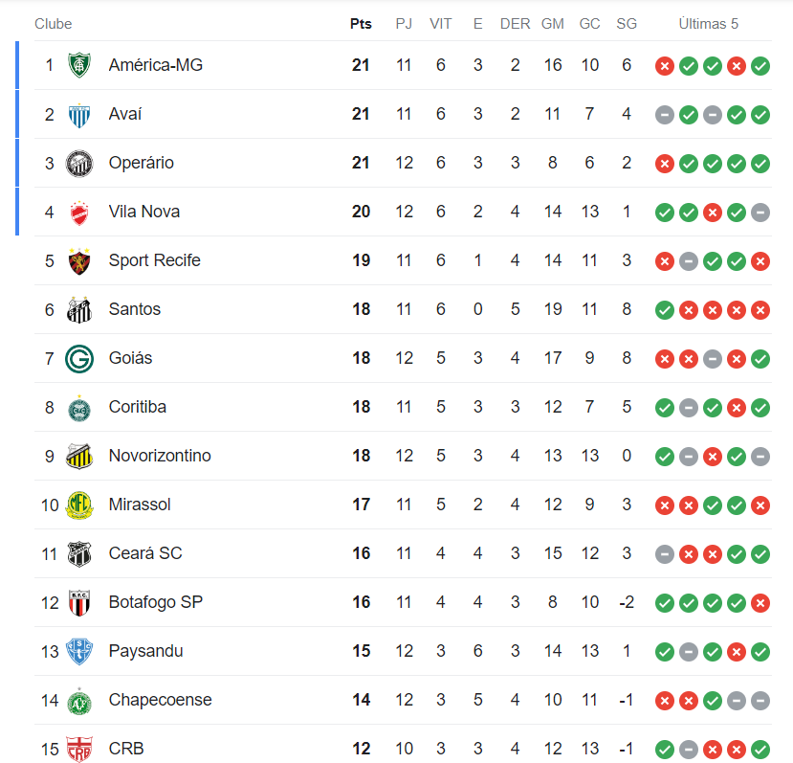Click the Últimas 5 column header
Screen dimensions: 793x763
(x=708, y=24)
